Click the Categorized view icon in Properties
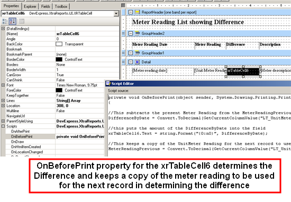Screen dimensions: 291x202 5,21
